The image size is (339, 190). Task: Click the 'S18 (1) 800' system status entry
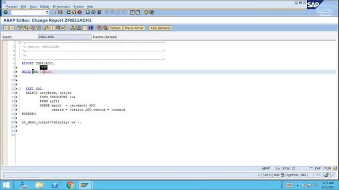coord(271,175)
